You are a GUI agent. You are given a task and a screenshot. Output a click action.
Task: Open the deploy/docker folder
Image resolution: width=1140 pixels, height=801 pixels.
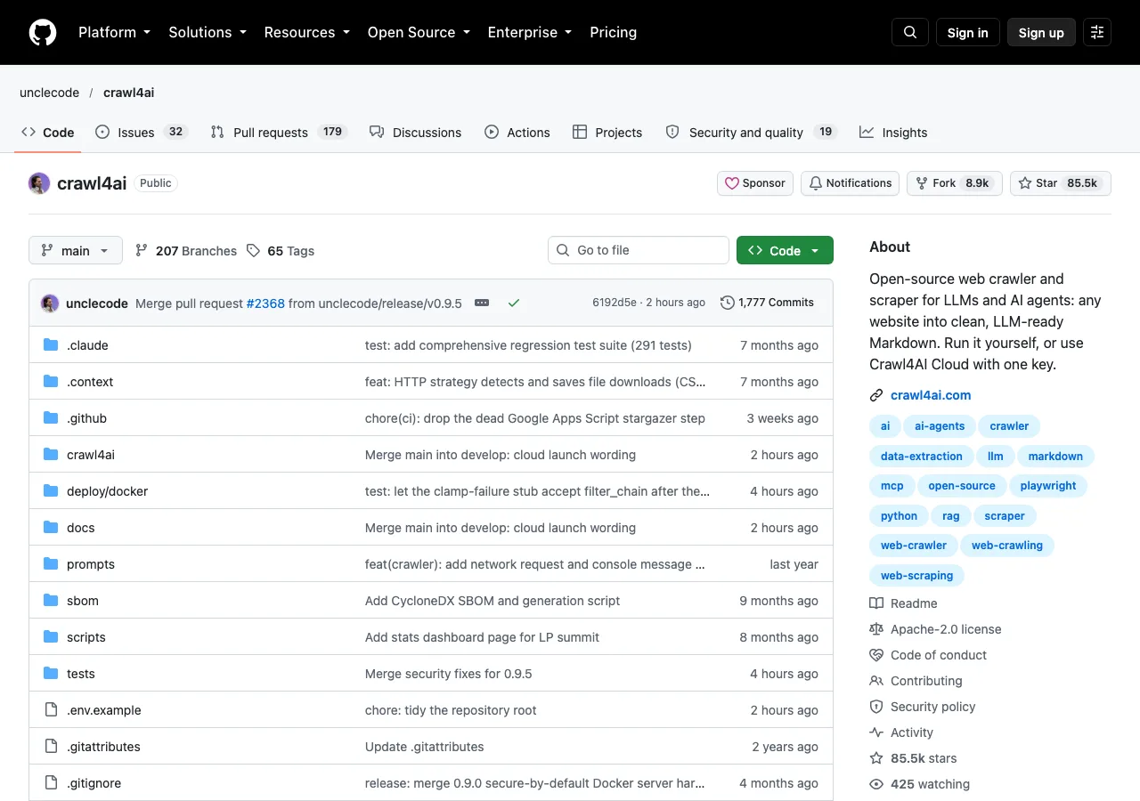[x=108, y=491]
